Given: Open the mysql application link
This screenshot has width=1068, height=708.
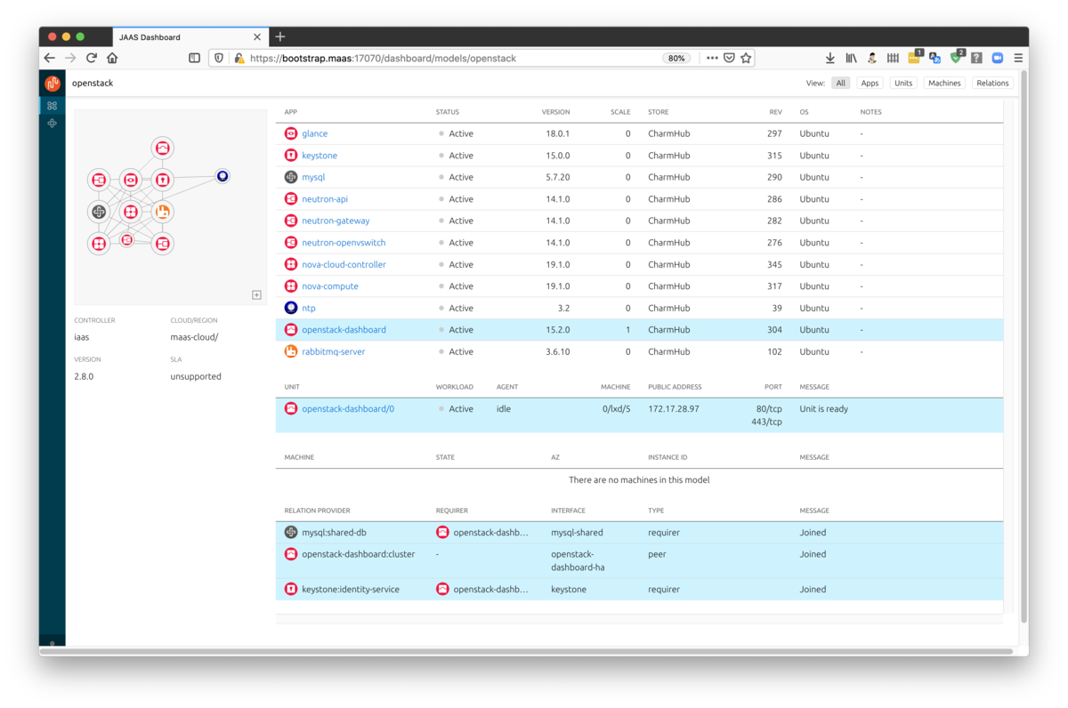Looking at the screenshot, I should [313, 177].
